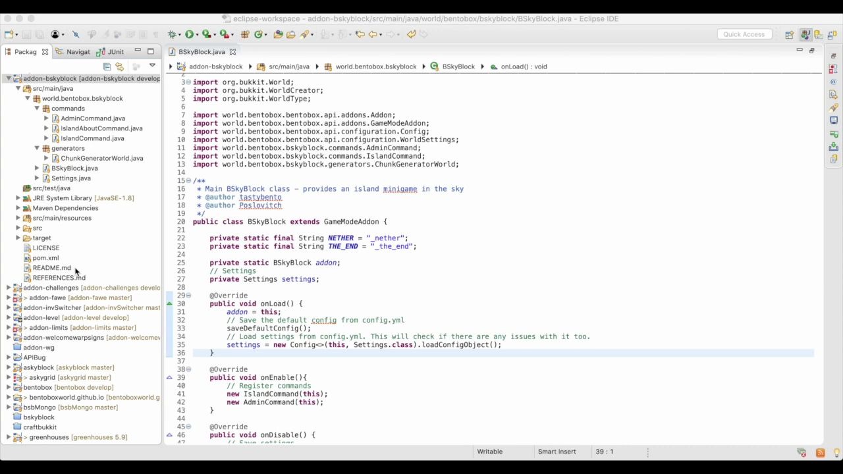Screen dimensions: 843x474
Task: Expand JRE System Library
Action: pos(18,198)
